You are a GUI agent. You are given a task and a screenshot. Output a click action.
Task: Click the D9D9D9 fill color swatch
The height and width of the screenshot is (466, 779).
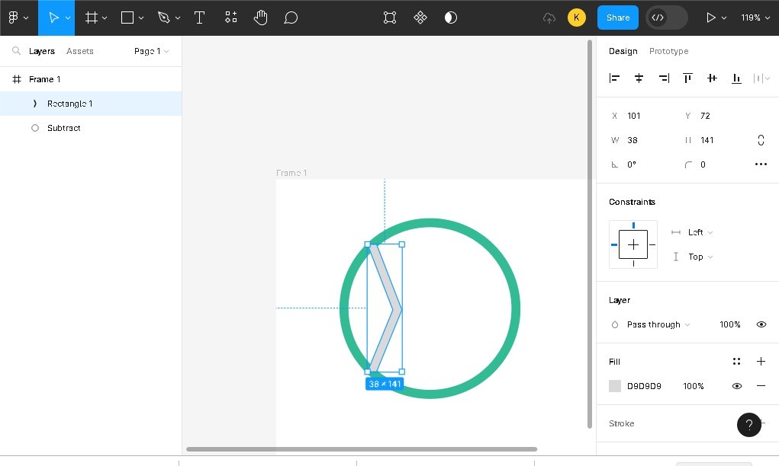point(615,386)
